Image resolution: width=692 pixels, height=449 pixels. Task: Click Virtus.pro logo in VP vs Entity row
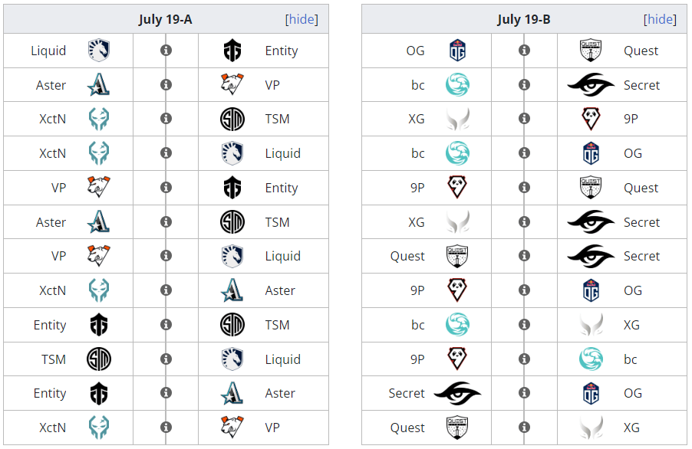pos(99,187)
